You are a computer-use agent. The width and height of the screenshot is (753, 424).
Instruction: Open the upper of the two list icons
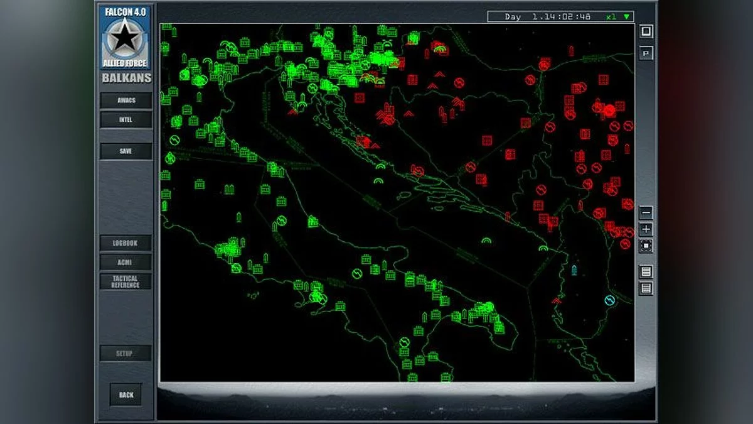646,272
